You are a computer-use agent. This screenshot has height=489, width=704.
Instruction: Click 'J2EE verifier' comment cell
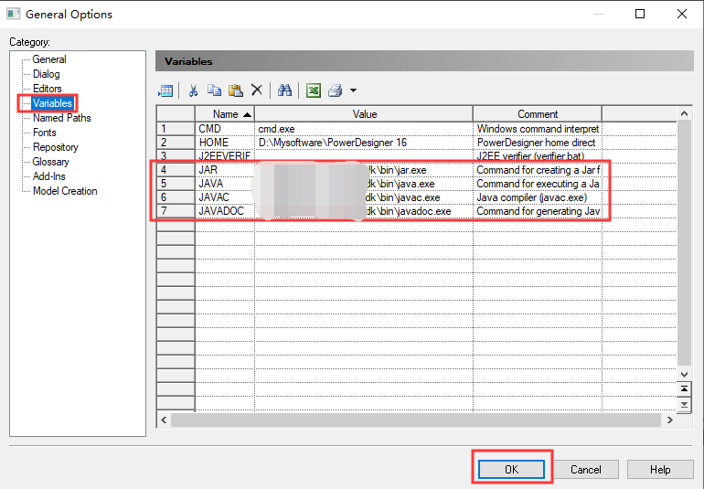pyautogui.click(x=538, y=156)
